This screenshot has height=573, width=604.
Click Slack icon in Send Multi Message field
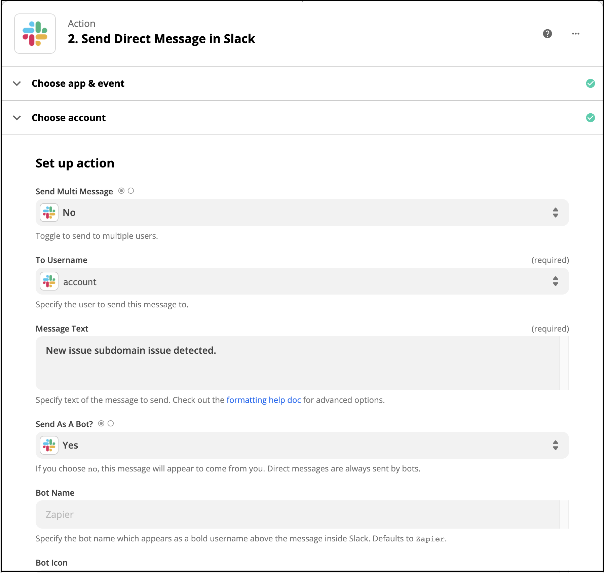coord(49,213)
